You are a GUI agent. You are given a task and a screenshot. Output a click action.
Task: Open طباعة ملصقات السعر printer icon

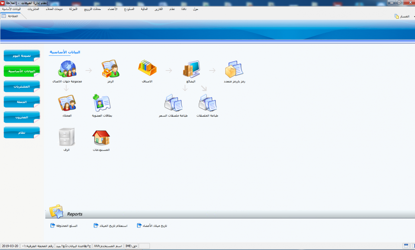(x=173, y=103)
